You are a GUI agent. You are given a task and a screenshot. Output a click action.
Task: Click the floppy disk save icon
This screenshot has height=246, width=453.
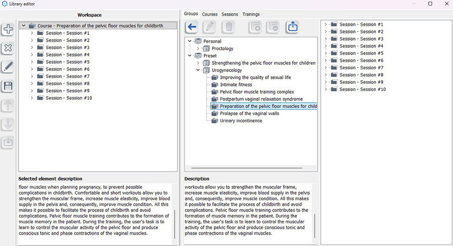(8, 86)
